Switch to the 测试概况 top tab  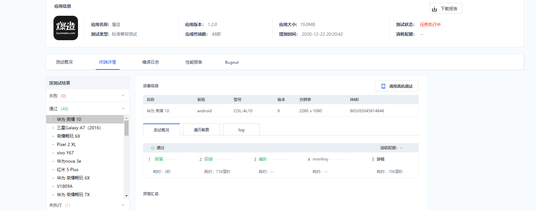click(64, 62)
